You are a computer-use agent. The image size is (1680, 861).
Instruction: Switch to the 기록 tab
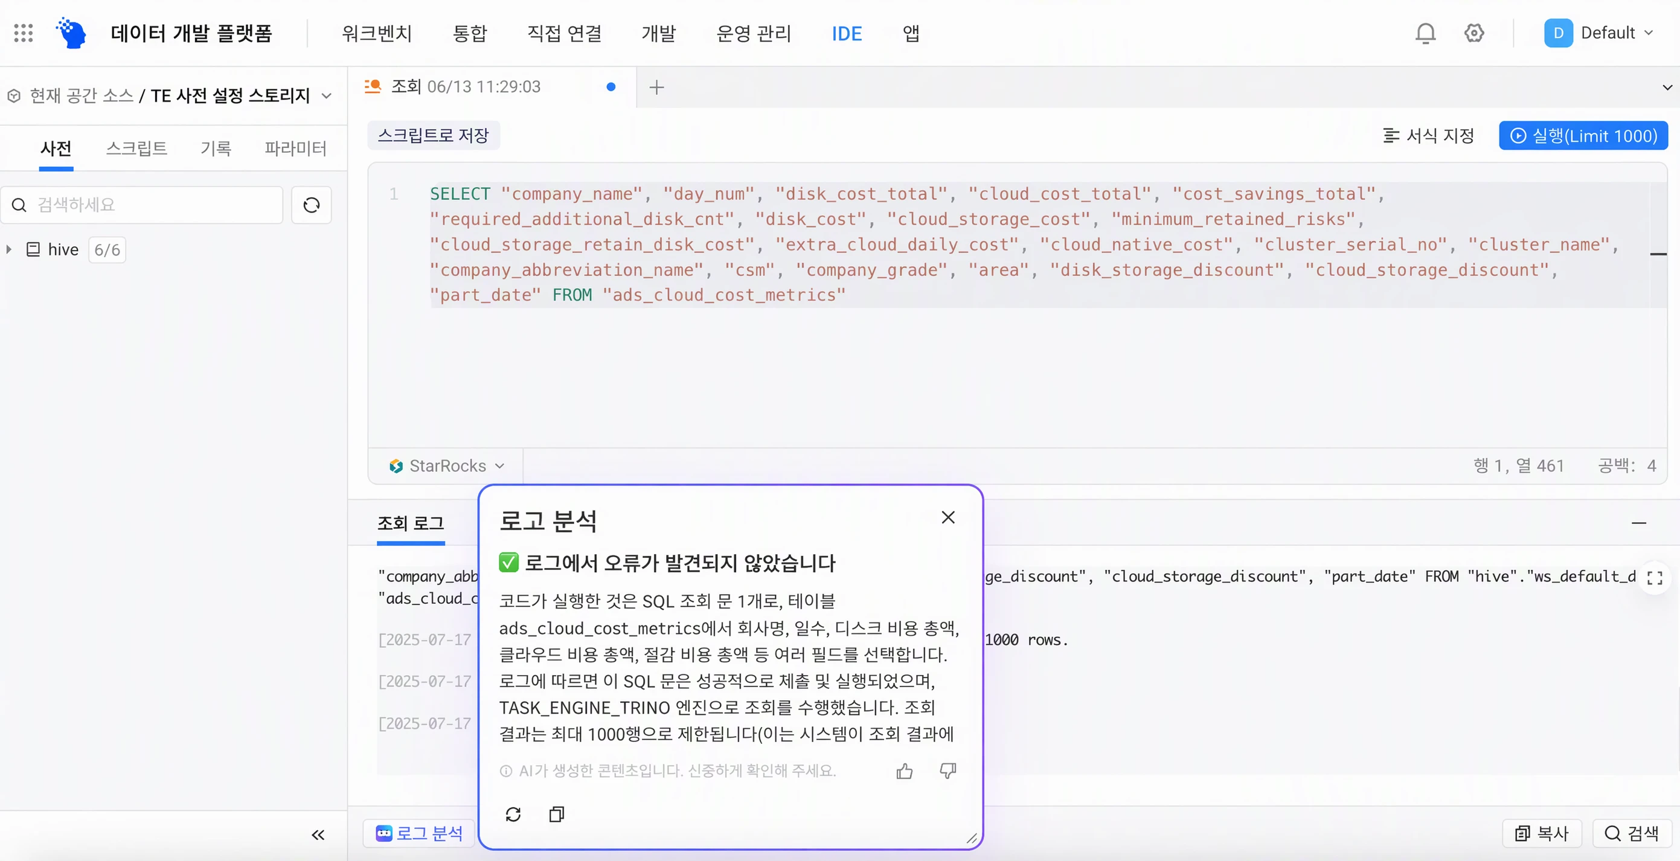pos(216,148)
